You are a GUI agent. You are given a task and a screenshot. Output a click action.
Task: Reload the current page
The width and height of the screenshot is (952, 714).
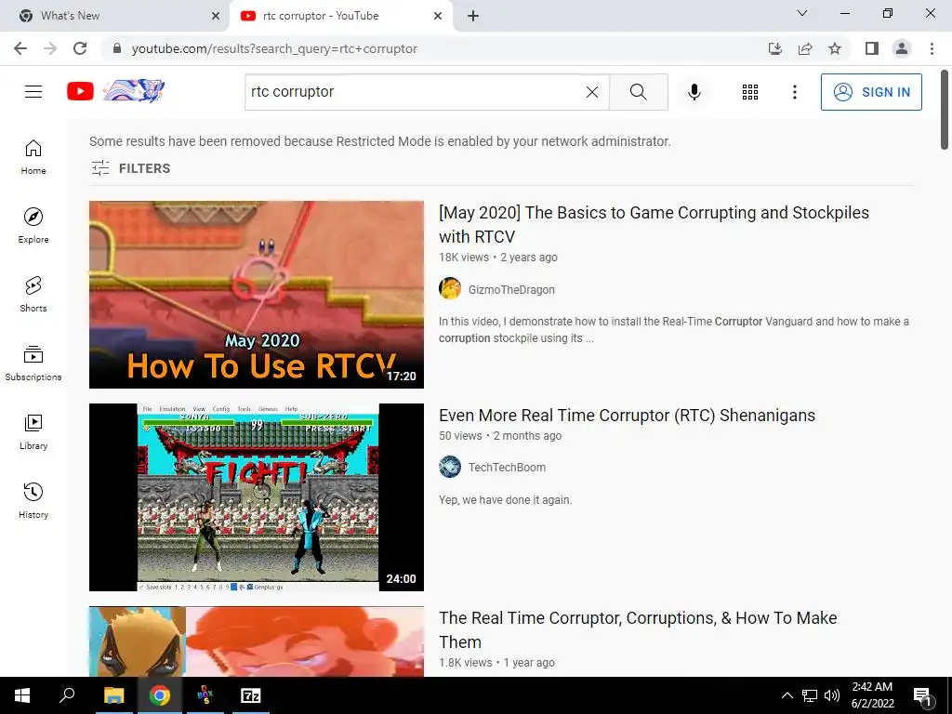point(80,48)
